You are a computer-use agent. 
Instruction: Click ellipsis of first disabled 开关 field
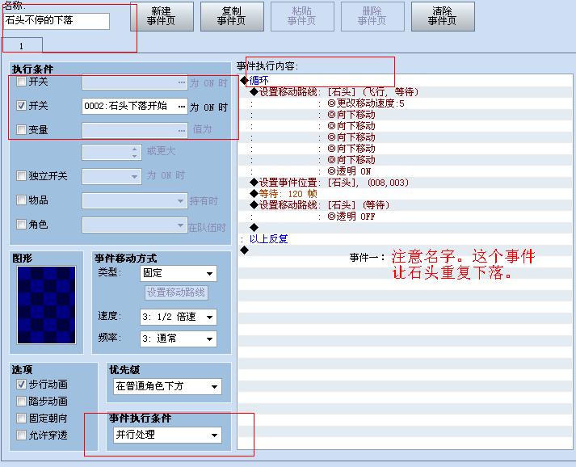[x=182, y=82]
